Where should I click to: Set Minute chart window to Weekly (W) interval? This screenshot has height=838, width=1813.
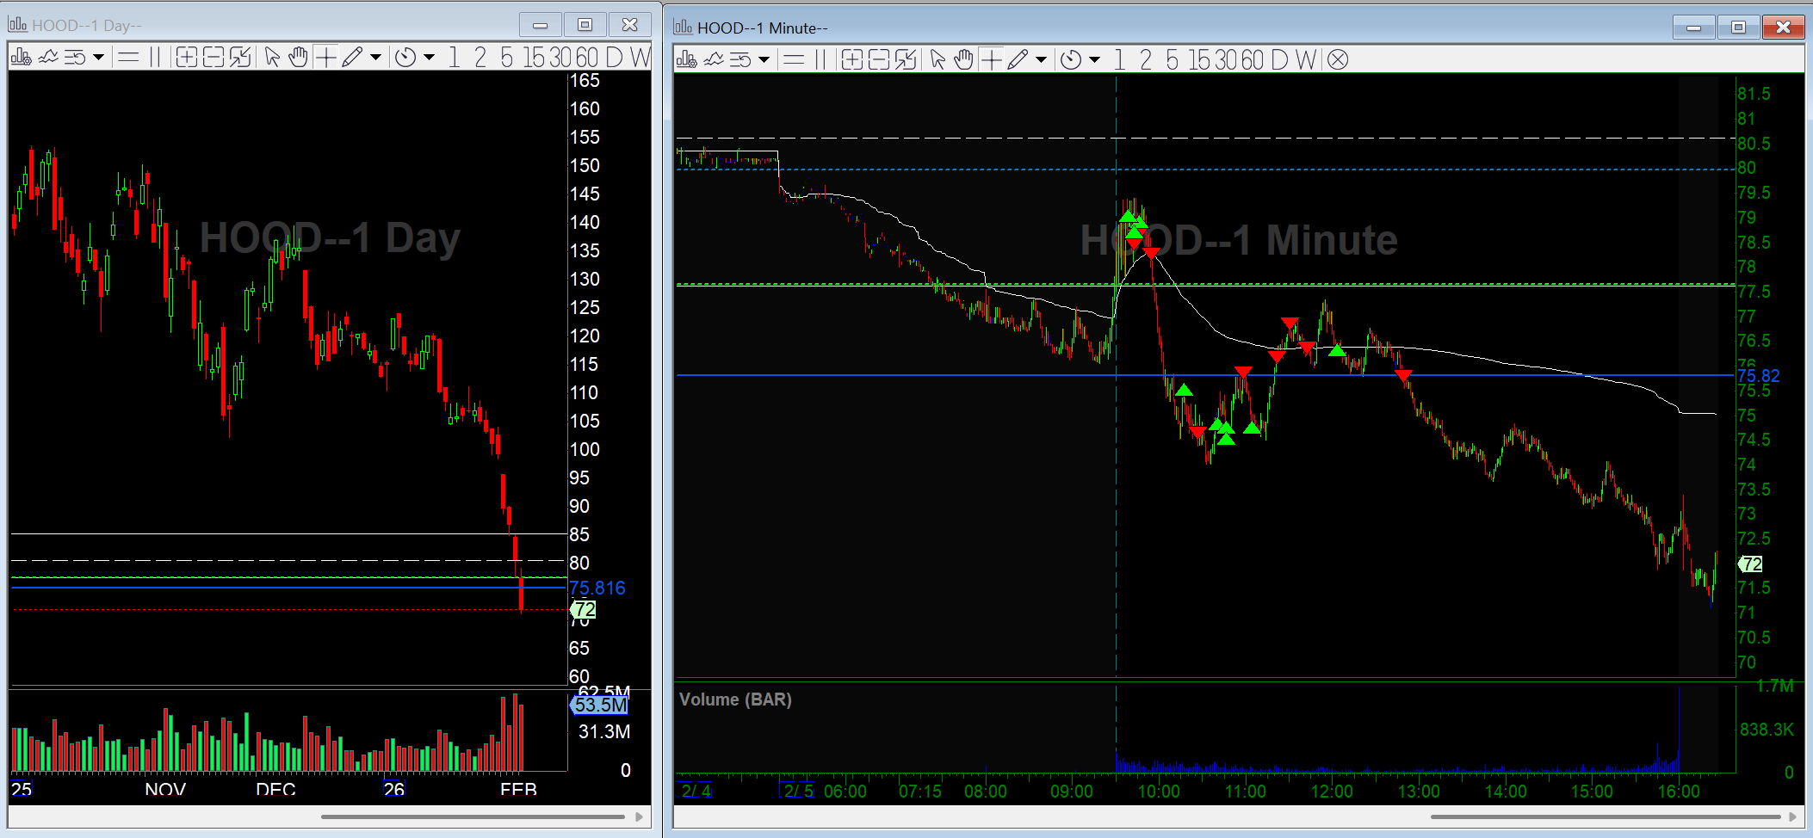tap(1305, 59)
